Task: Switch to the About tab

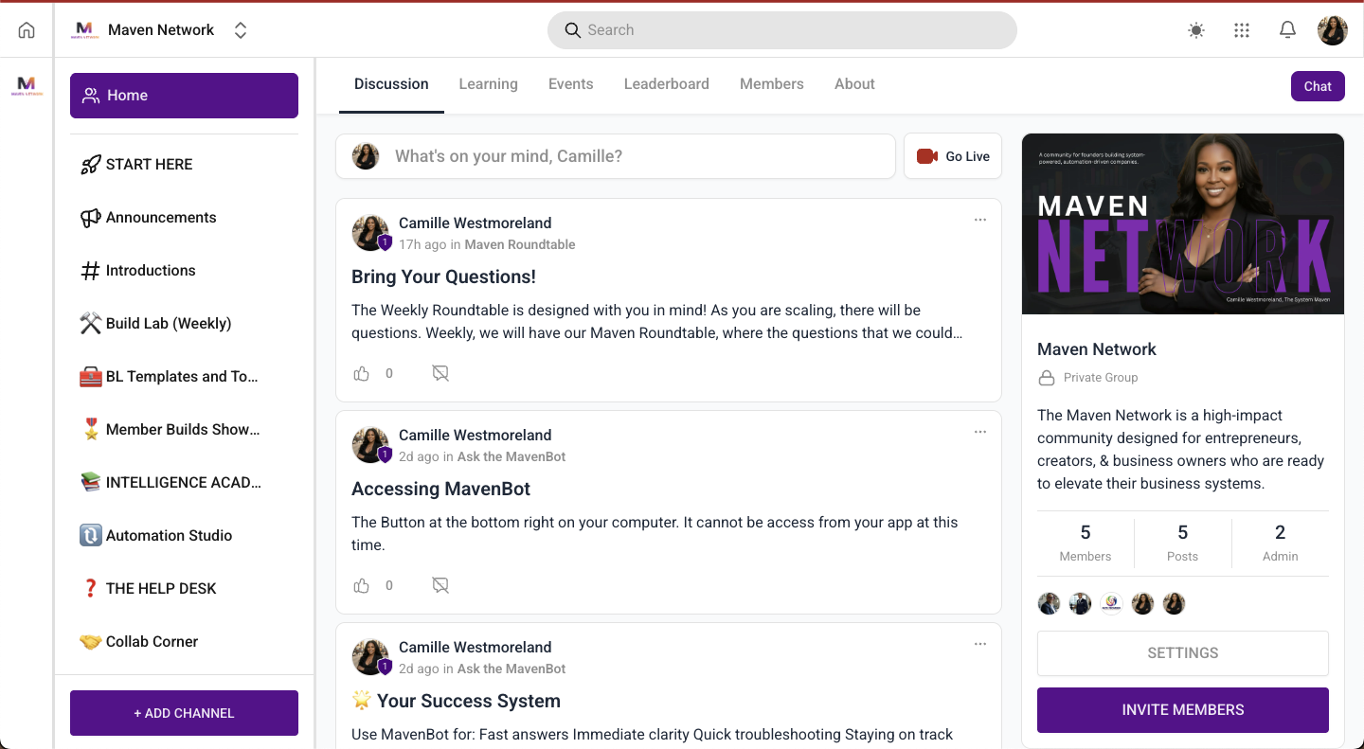Action: (x=854, y=84)
